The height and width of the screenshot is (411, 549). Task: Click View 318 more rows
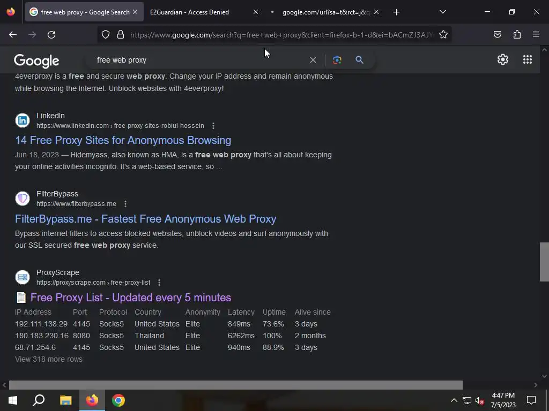pyautogui.click(x=49, y=359)
